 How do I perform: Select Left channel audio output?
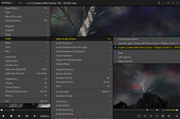click(146, 57)
